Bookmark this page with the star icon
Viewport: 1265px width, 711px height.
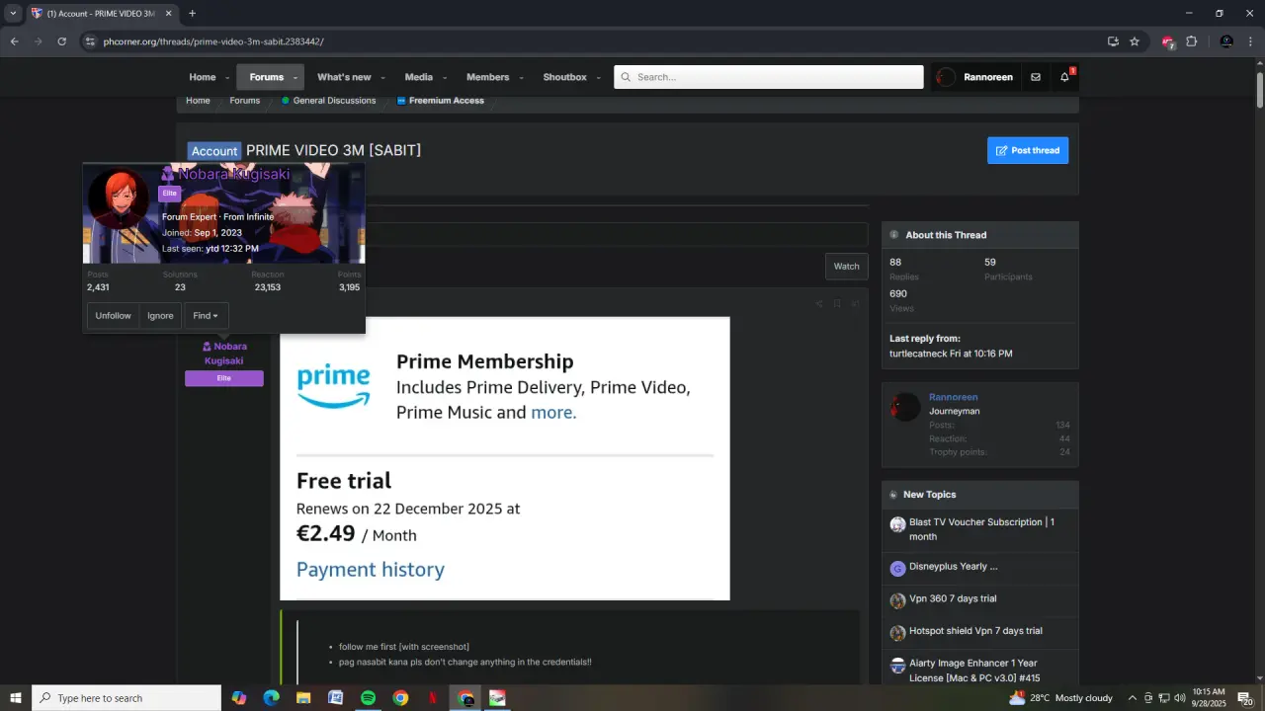[1135, 41]
